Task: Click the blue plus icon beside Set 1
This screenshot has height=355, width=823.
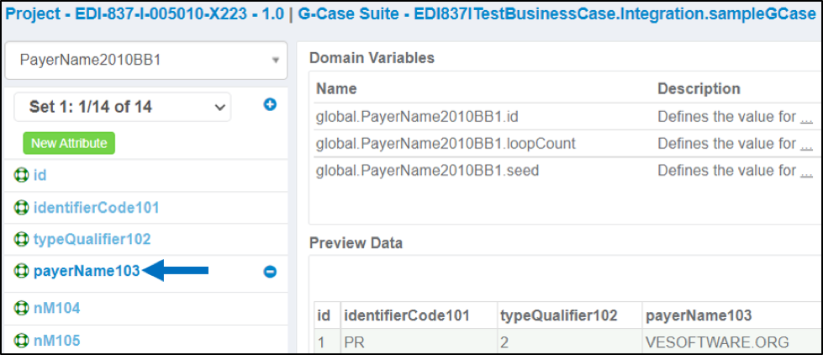Action: point(270,105)
